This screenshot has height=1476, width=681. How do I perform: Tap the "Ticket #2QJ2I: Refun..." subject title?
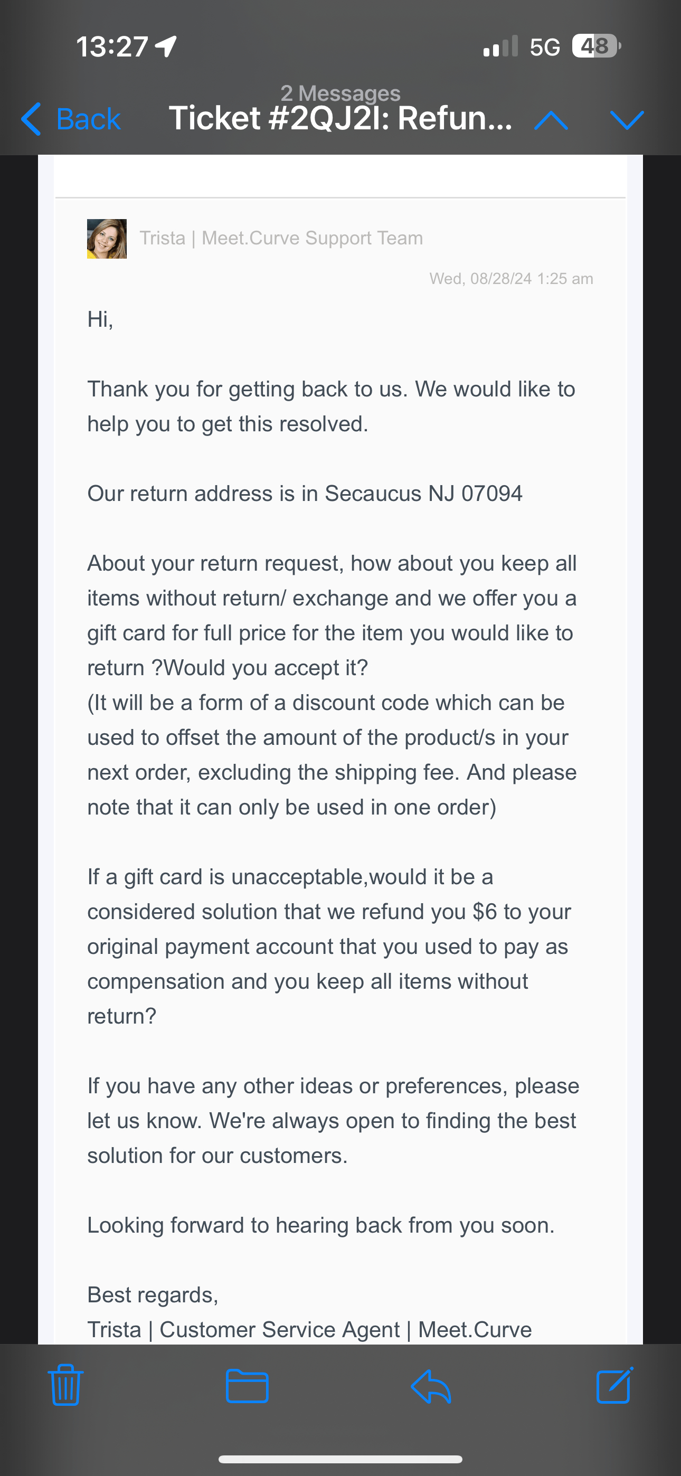click(x=340, y=118)
